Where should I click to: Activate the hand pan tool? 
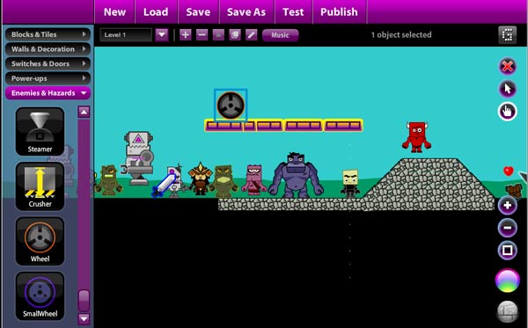point(508,112)
